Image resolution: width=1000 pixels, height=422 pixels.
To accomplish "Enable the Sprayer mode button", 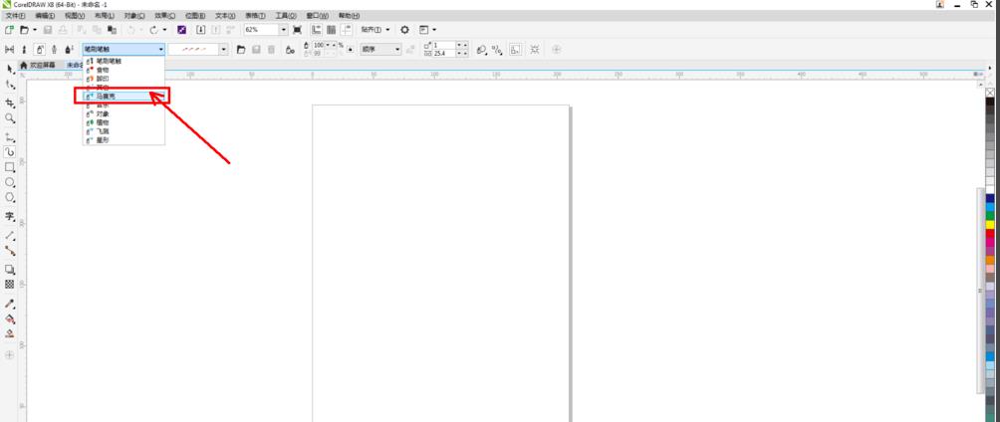I will [x=40, y=49].
